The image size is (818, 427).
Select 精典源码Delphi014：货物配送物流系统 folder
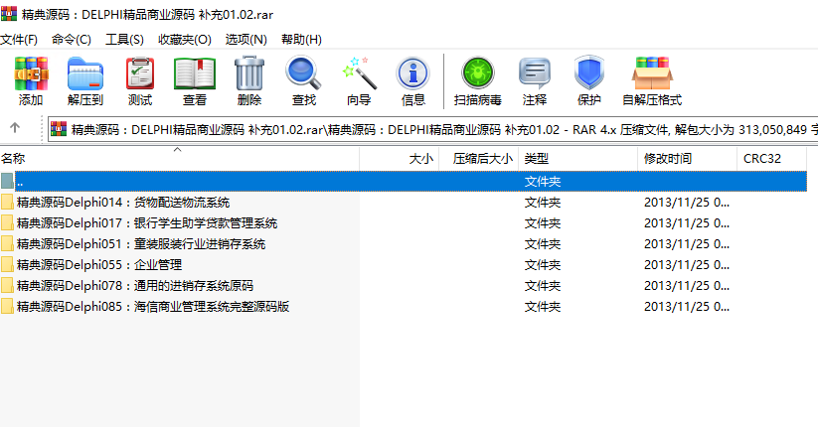click(123, 203)
